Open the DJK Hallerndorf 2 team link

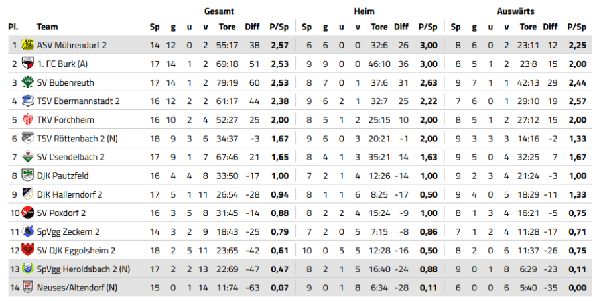pyautogui.click(x=69, y=194)
